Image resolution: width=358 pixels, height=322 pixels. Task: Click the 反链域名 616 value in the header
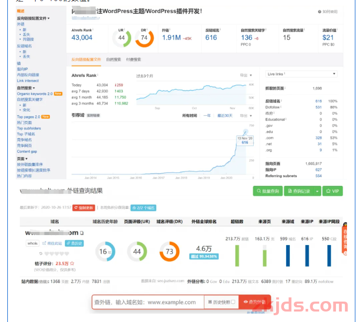[211, 38]
